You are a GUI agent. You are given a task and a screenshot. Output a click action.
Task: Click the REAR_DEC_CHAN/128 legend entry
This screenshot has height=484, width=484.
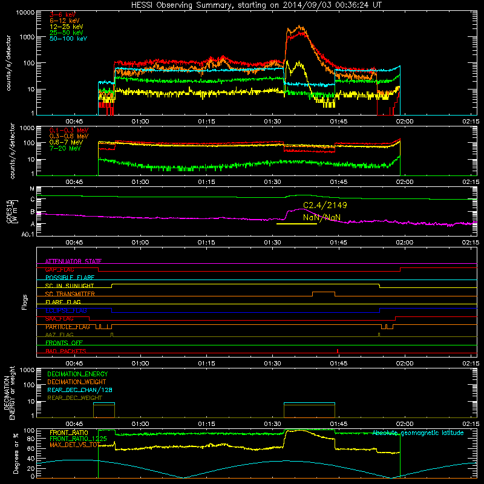(x=80, y=390)
